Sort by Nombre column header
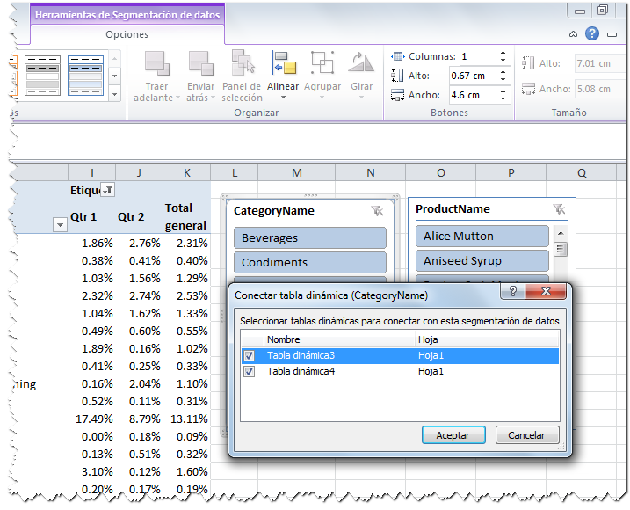Screen dimensions: 630x510 coord(339,339)
